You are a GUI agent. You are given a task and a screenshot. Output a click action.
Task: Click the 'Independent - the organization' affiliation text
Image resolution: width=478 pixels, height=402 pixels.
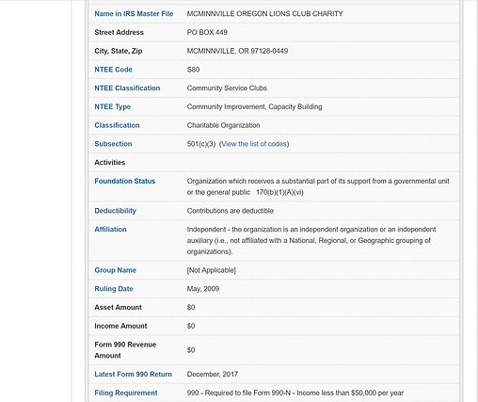pyautogui.click(x=311, y=240)
